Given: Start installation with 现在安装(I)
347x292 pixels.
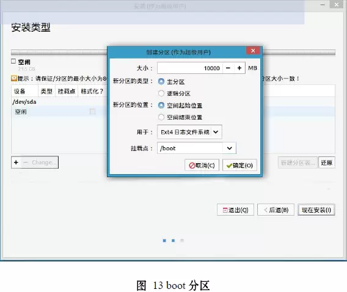Looking at the screenshot, I should point(316,210).
